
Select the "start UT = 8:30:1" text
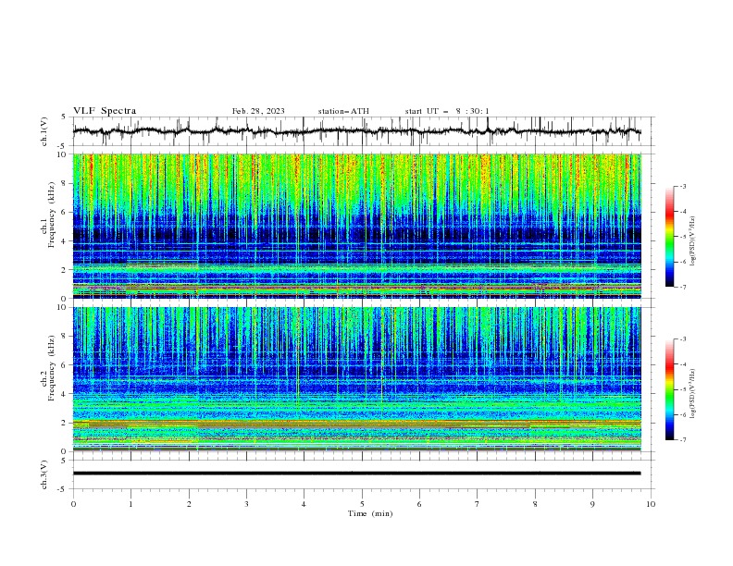pyautogui.click(x=447, y=111)
